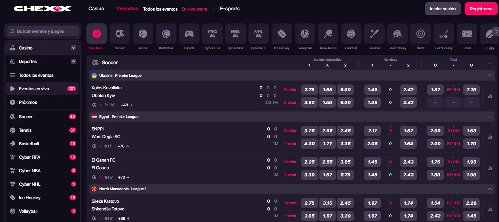Viewport: 499px width, 222px height.
Task: Select draw odds 2.65 for ENPPI match
Action: pyautogui.click(x=327, y=131)
